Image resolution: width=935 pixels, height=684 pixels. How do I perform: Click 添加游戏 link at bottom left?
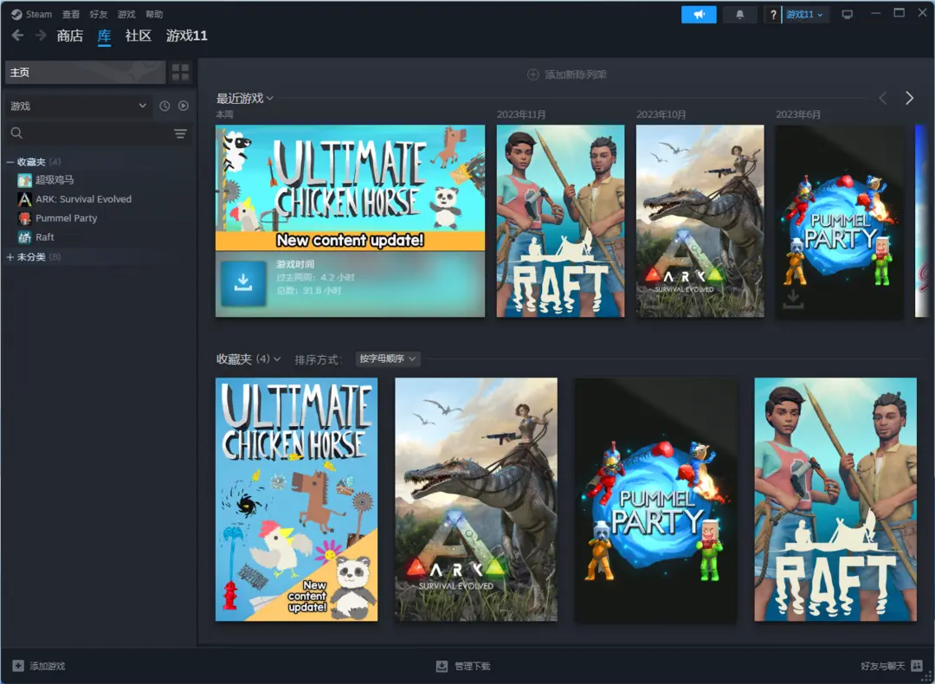tap(47, 666)
